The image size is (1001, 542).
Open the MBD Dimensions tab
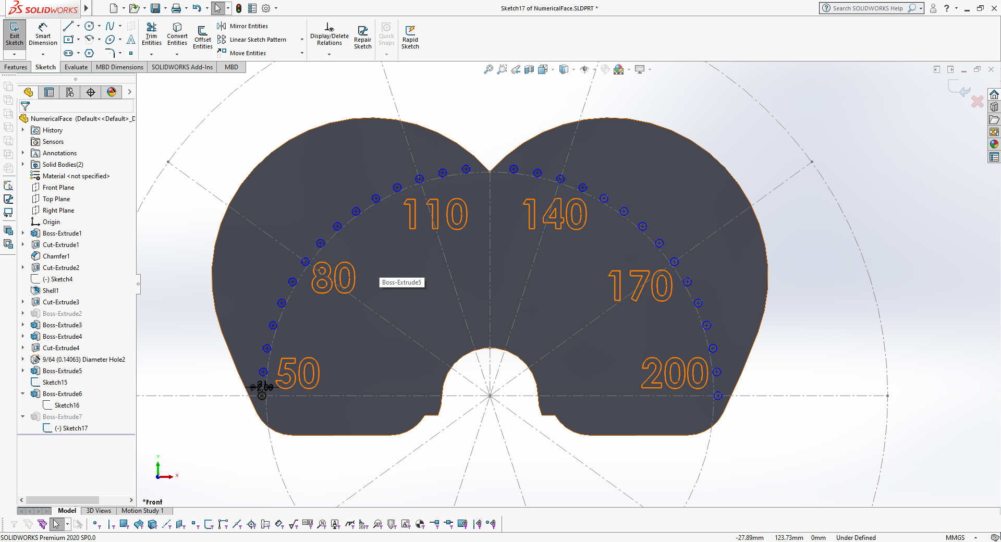[x=119, y=67]
